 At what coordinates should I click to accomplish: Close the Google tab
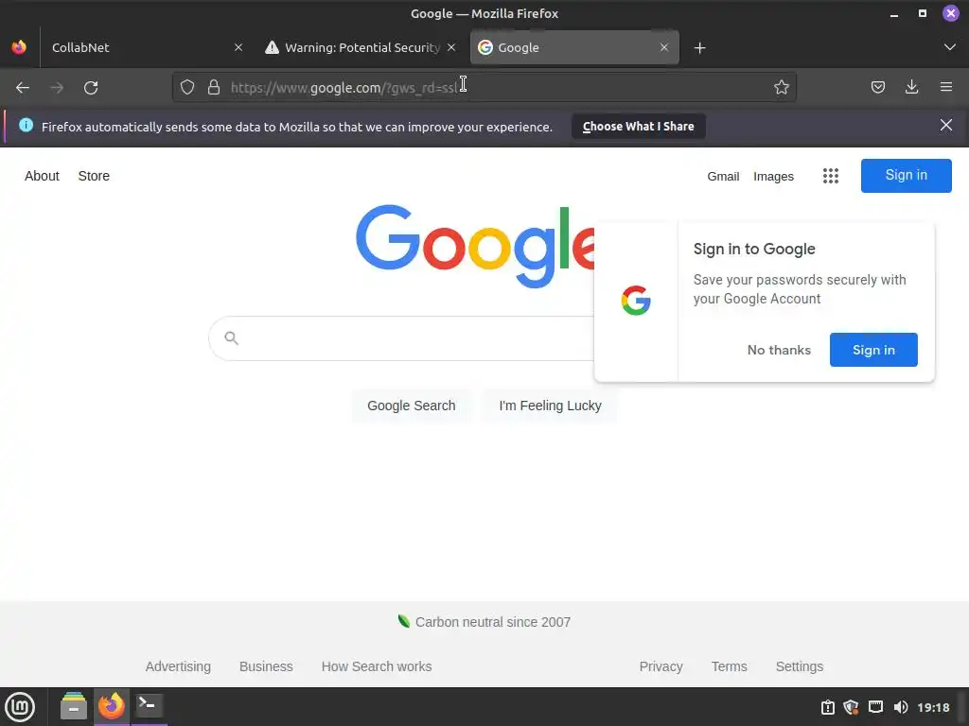click(663, 47)
